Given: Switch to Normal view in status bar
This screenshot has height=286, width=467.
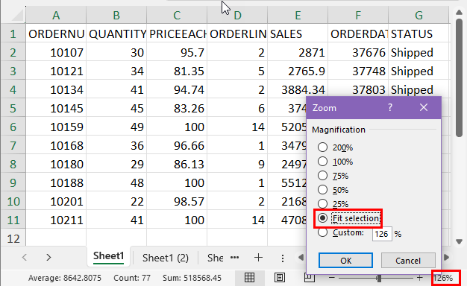Looking at the screenshot, I should tap(249, 278).
